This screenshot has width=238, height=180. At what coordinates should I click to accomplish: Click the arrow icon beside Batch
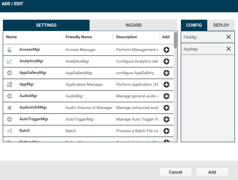tap(9, 131)
